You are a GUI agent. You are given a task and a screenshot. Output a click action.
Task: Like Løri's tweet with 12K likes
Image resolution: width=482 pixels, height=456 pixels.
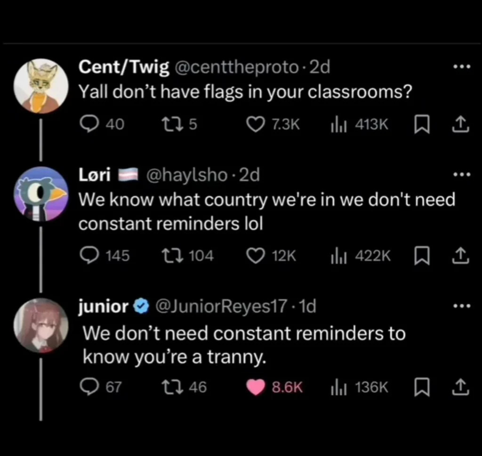click(256, 256)
